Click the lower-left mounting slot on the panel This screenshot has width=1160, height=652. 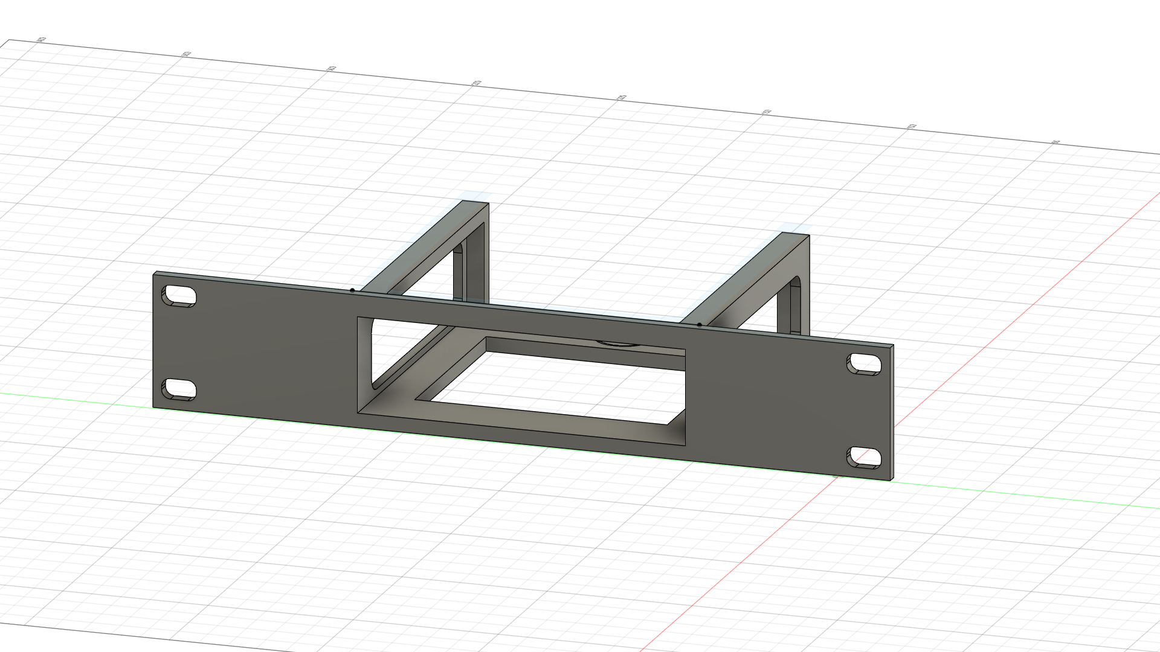pyautogui.click(x=179, y=389)
